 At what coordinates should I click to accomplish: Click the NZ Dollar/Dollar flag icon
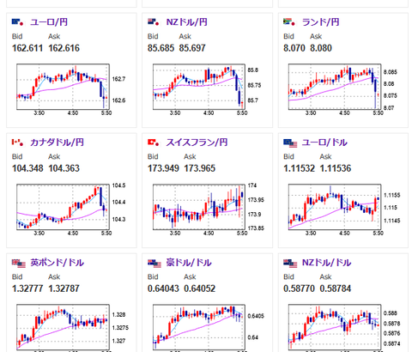[x=290, y=264]
